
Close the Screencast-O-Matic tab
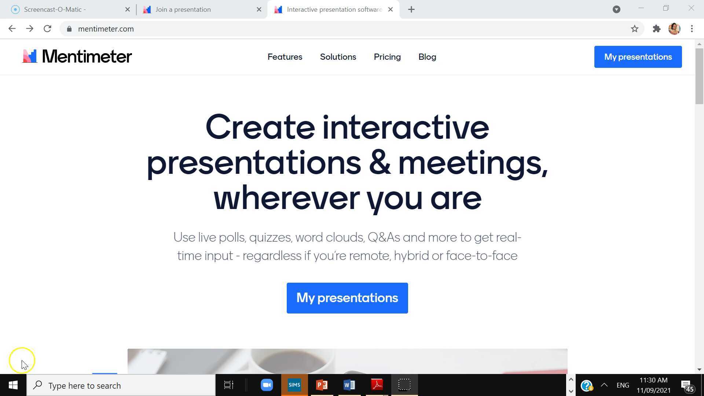click(x=128, y=10)
